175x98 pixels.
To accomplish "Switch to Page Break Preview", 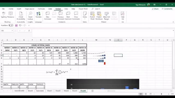I will click(150, 94).
